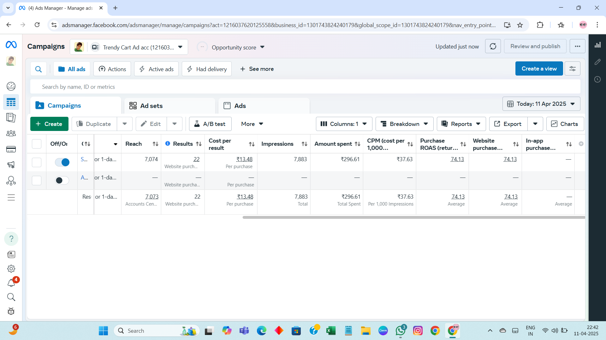The image size is (606, 340).
Task: Click the green Create button
Action: 49,124
